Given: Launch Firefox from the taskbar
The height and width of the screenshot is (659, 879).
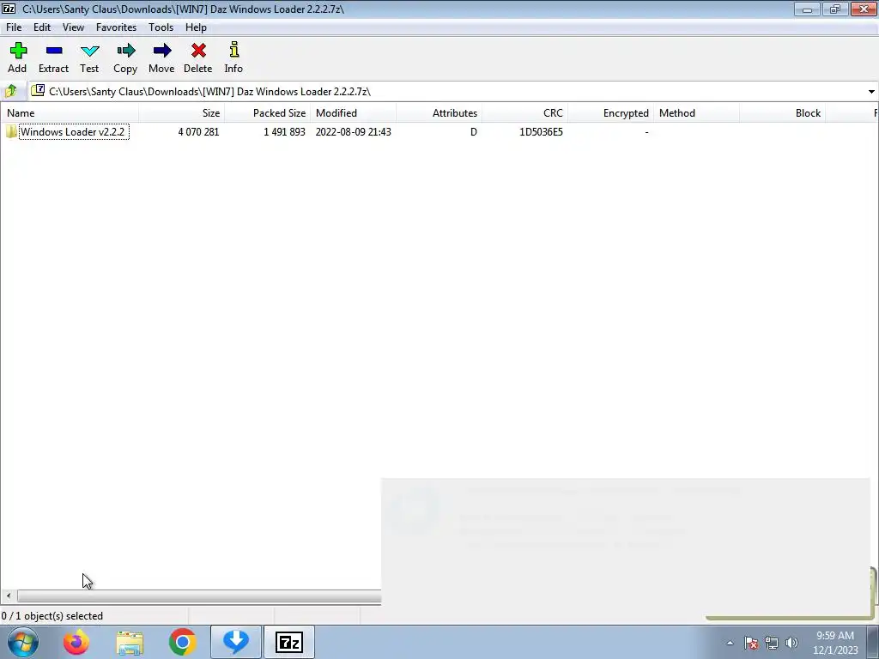Looking at the screenshot, I should tap(76, 642).
